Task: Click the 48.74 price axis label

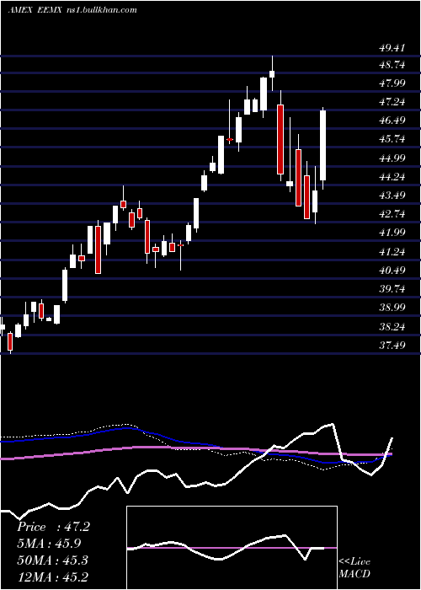Action: [392, 65]
